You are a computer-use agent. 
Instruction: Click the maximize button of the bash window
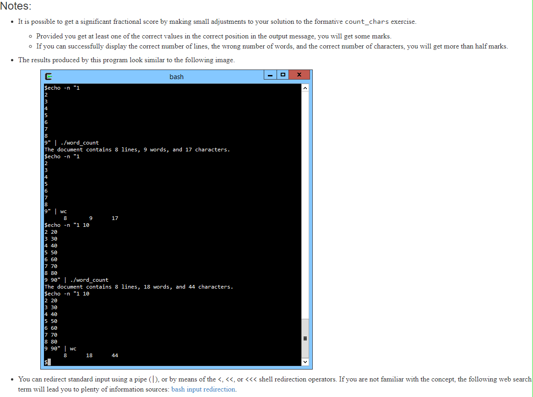pyautogui.click(x=283, y=75)
